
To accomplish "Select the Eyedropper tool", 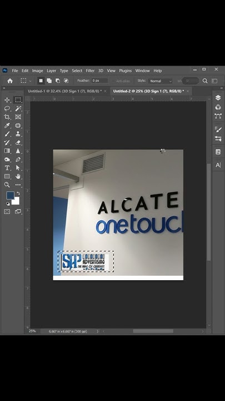I will pos(7,125).
